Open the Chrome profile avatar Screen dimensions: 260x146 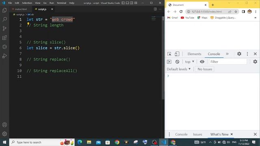coord(249,12)
